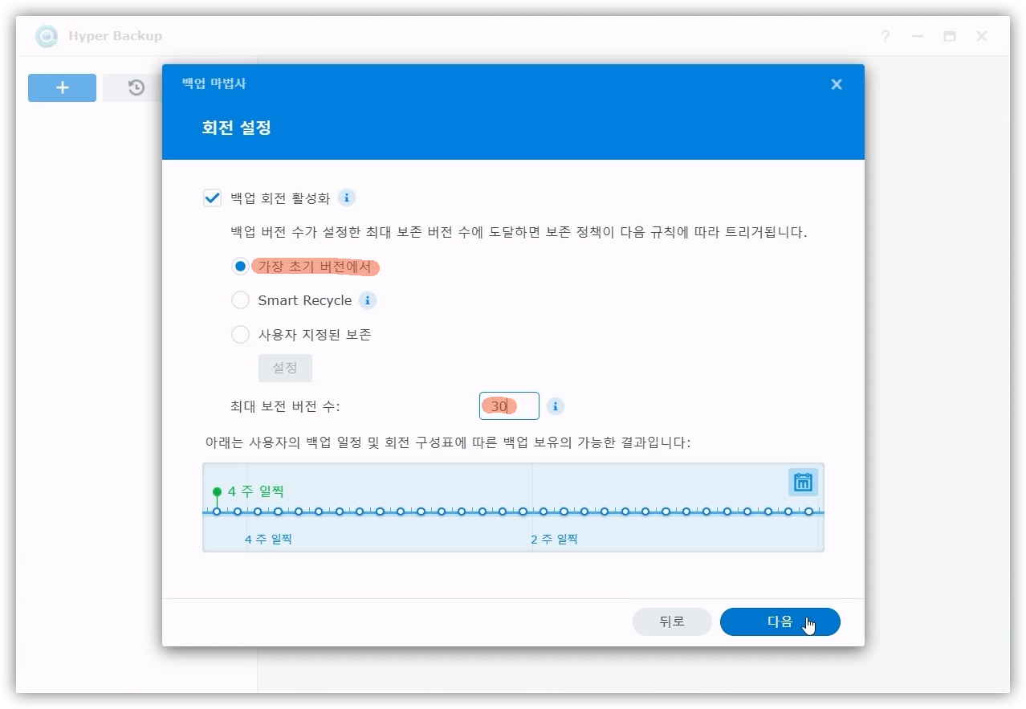The width and height of the screenshot is (1026, 709).
Task: Click the last point on retention timeline
Action: coord(808,511)
